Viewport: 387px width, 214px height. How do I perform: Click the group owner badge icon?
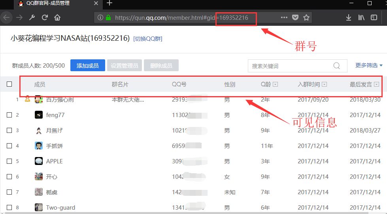tap(27, 99)
